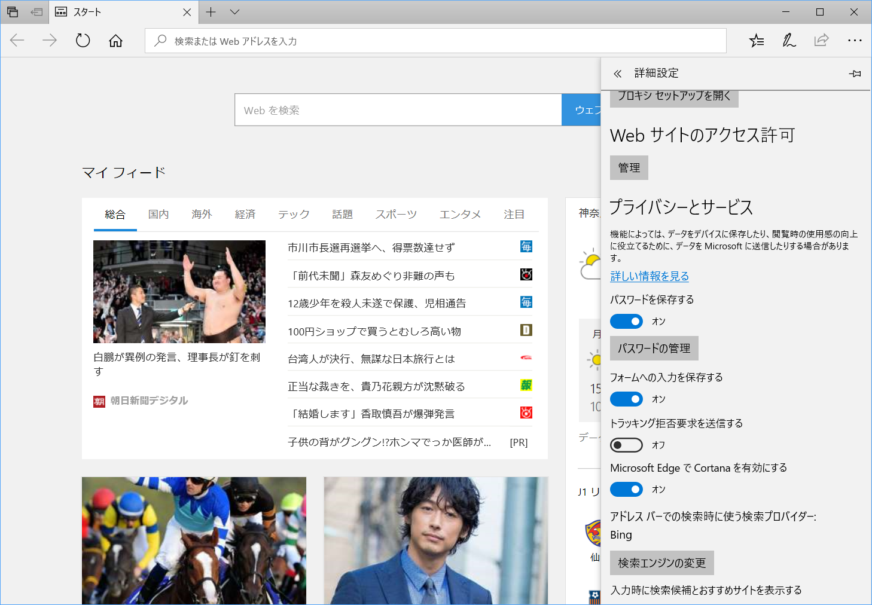Open the Hub favorites panel
This screenshot has width=872, height=605.
pos(756,40)
